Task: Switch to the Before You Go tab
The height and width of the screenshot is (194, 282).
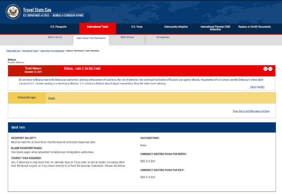Action: 55,37
